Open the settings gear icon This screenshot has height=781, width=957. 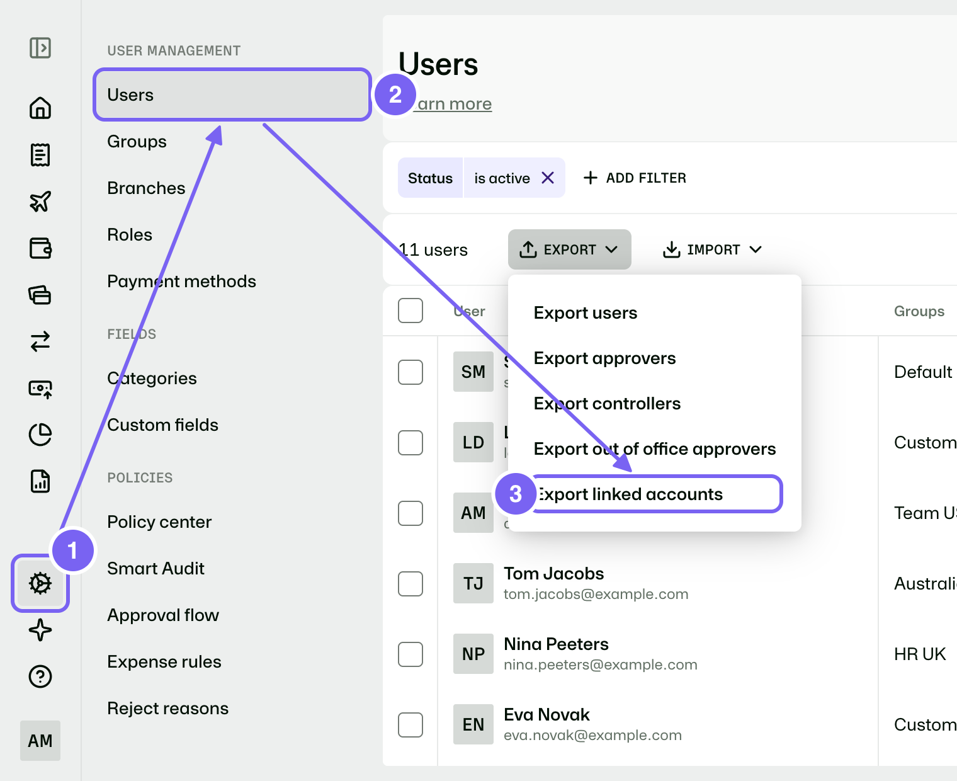(40, 583)
